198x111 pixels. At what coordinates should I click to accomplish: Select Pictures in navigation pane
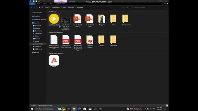pos(37,39)
